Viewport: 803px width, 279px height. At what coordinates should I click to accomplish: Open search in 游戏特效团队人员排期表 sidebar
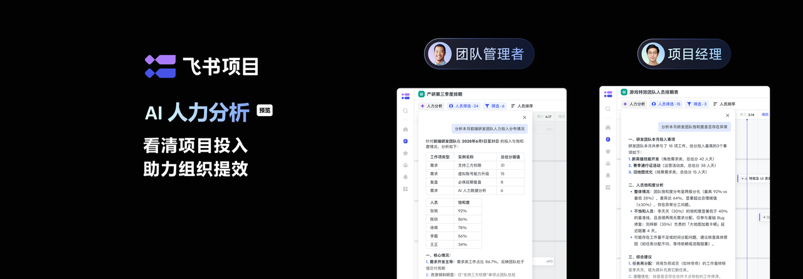[608, 109]
